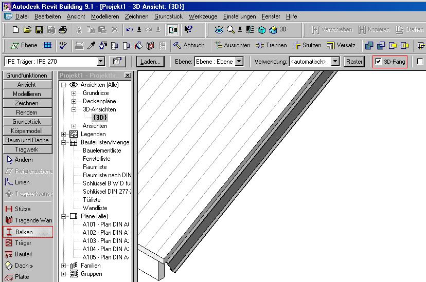Open the Rendern design bar tab
The height and width of the screenshot is (282, 426).
[x=27, y=112]
